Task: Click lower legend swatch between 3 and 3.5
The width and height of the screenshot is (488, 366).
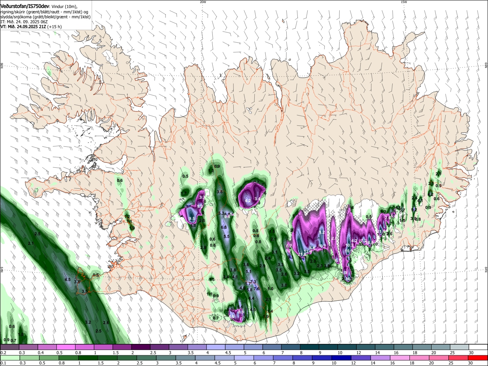Action: coord(165,358)
